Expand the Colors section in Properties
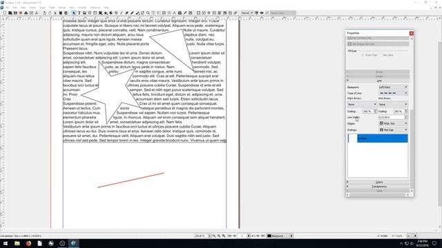Image resolution: width=442 pixels, height=248 pixels. 378,182
